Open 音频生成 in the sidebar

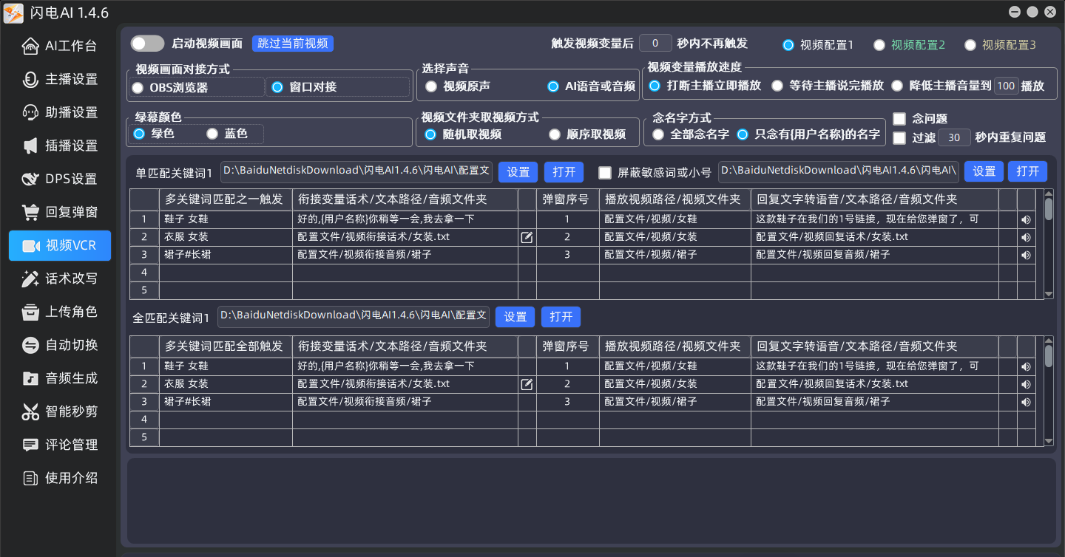tap(60, 378)
